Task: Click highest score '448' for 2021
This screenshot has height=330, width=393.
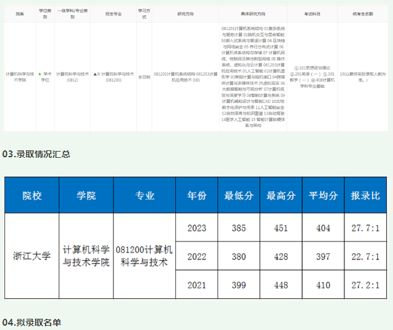Action: [281, 284]
